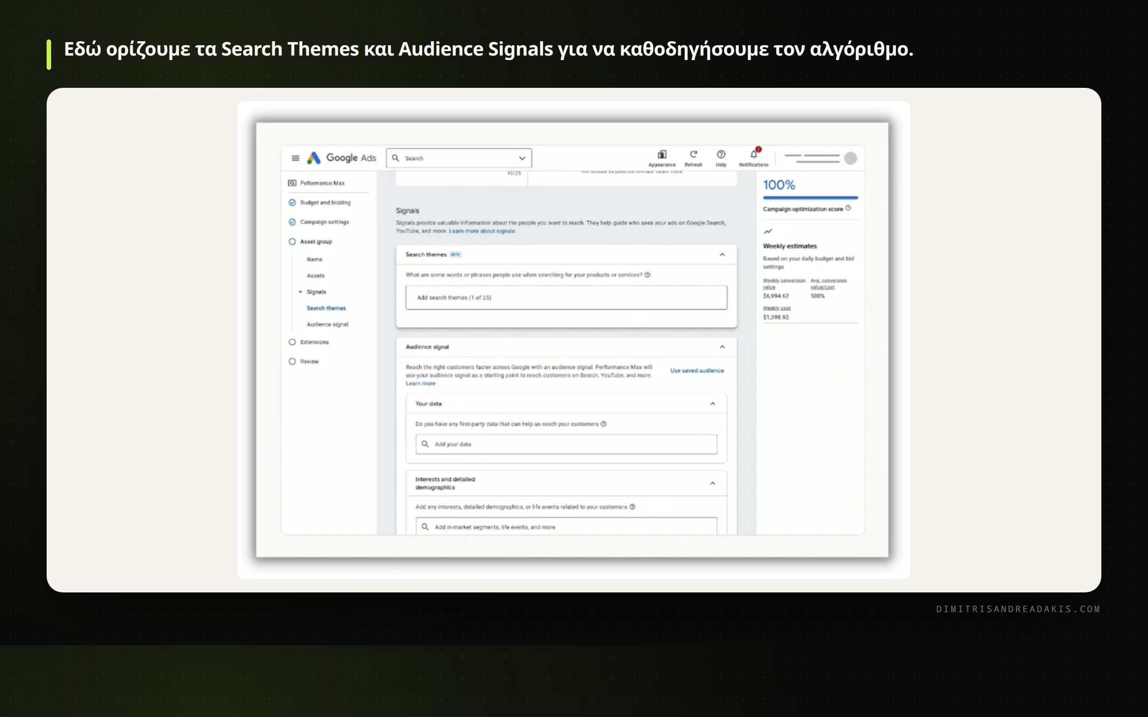
Task: Click magnifier icon in Add your data field
Action: pos(425,444)
